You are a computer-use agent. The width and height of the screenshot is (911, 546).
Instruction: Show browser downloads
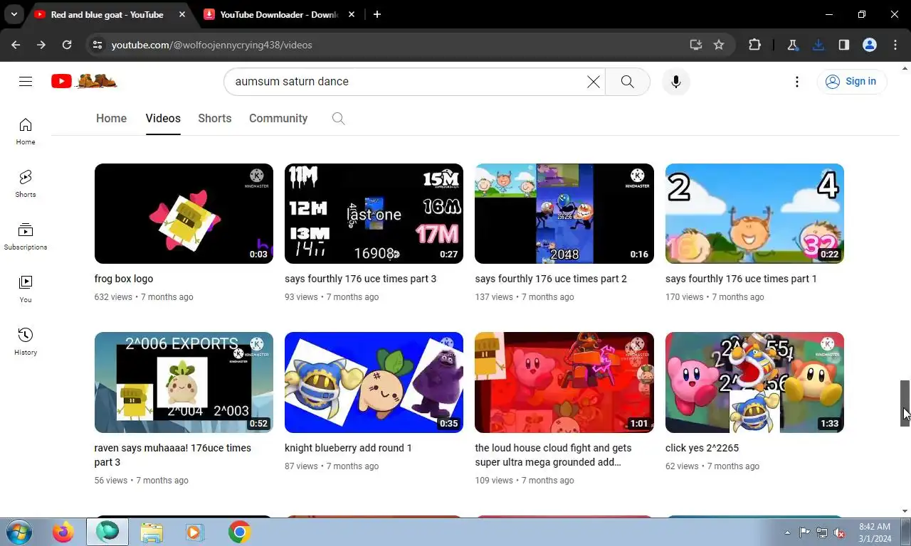coord(818,45)
